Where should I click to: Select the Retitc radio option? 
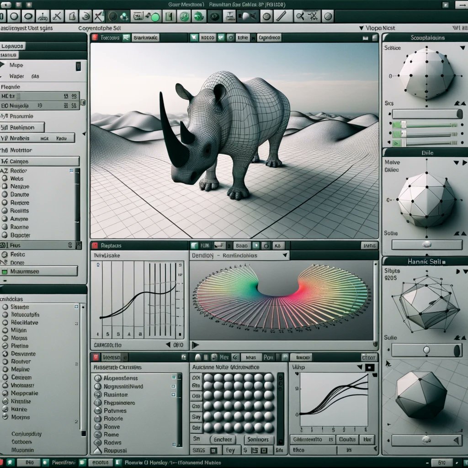(x=5, y=255)
